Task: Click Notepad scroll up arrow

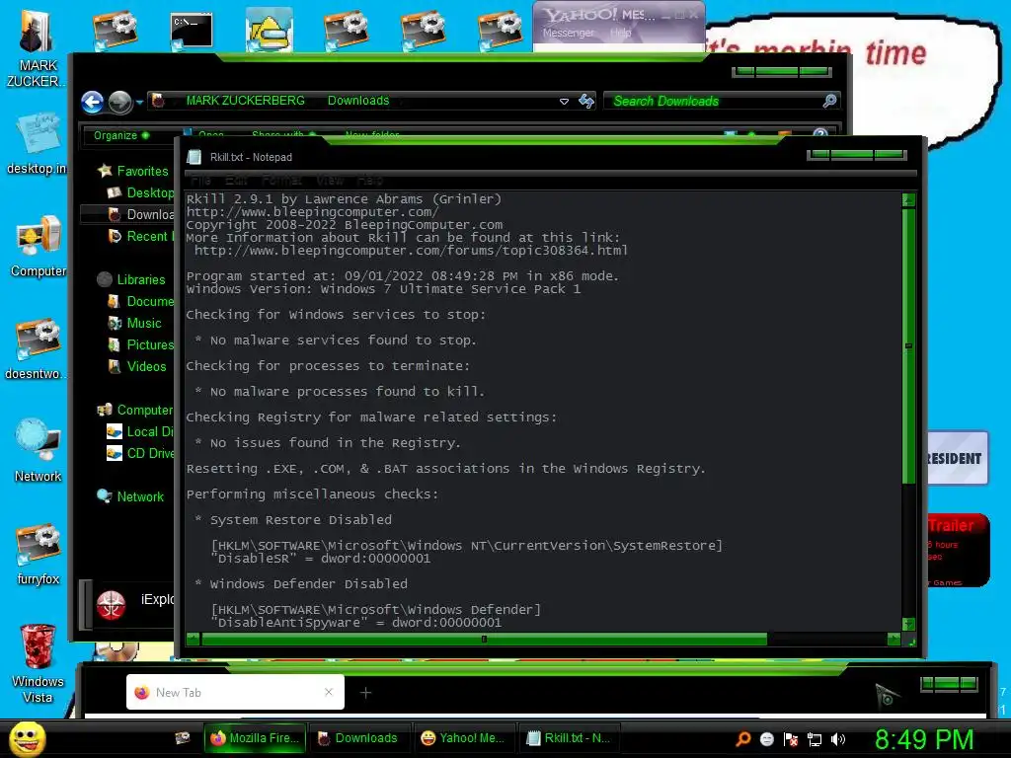Action: tap(908, 199)
